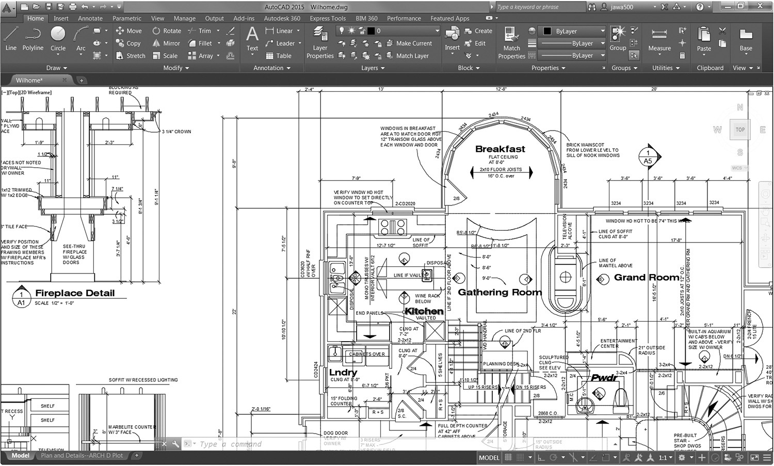Click Create block button
The image size is (774, 466).
click(x=479, y=31)
